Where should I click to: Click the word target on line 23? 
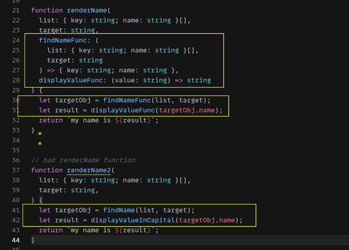point(51,30)
